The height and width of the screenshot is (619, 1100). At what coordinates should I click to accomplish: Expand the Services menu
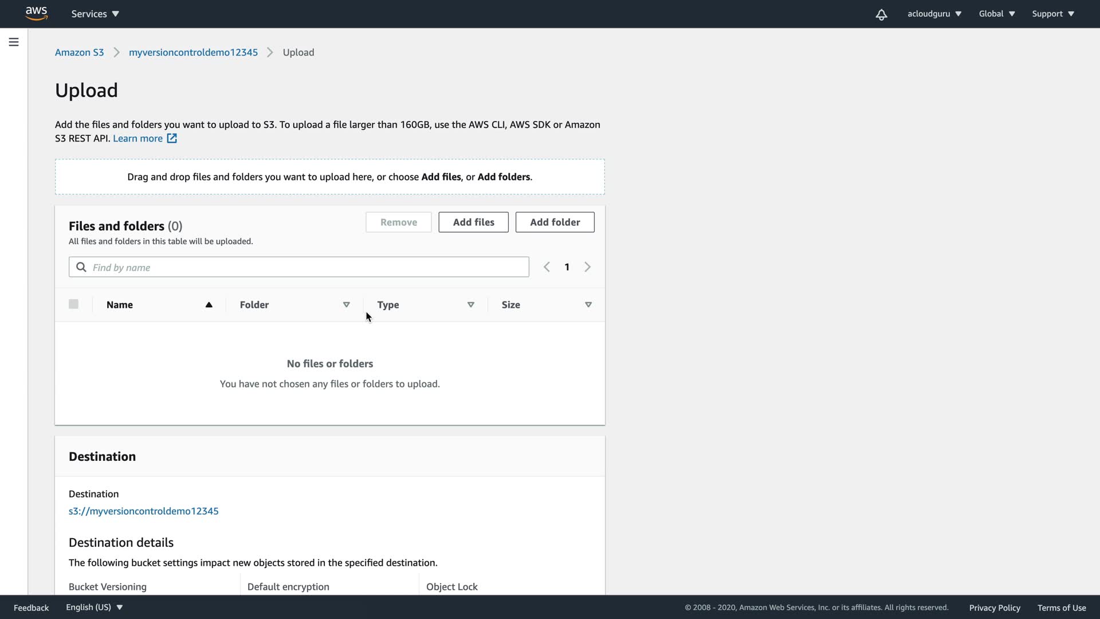[x=95, y=14]
